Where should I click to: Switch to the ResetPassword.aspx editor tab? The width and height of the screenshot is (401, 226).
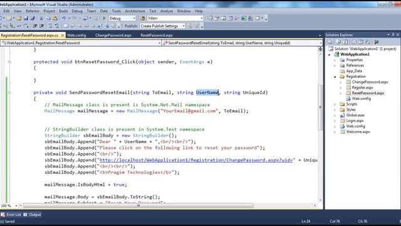coord(157,35)
